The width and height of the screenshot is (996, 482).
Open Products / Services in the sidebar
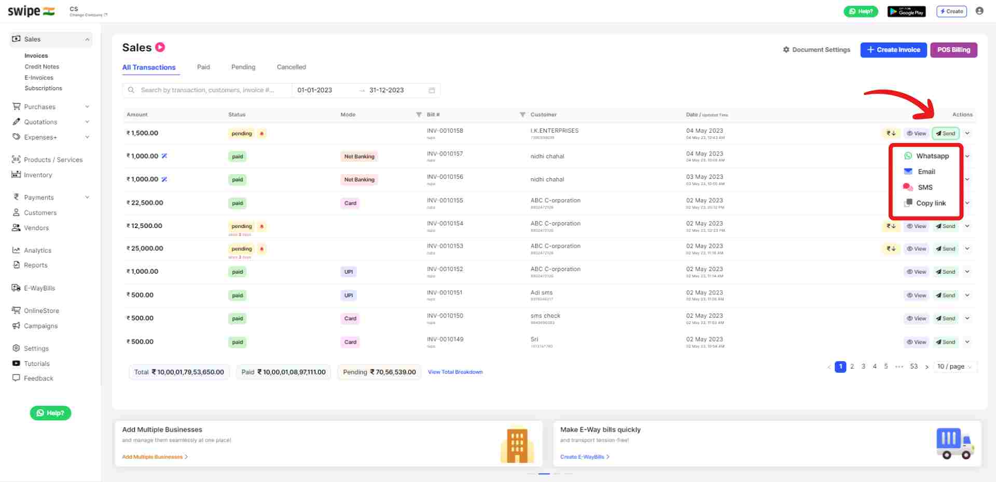point(47,160)
